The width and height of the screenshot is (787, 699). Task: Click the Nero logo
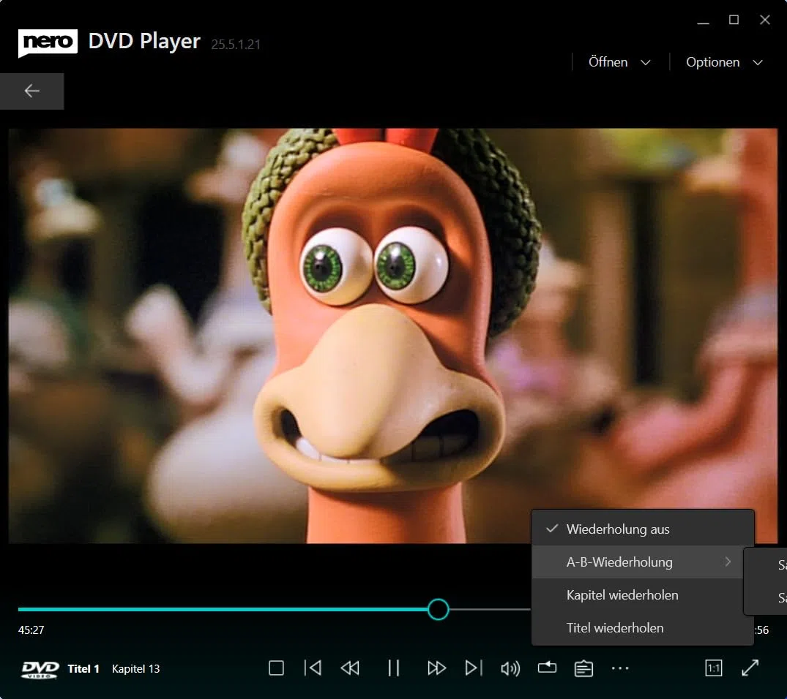tap(48, 42)
